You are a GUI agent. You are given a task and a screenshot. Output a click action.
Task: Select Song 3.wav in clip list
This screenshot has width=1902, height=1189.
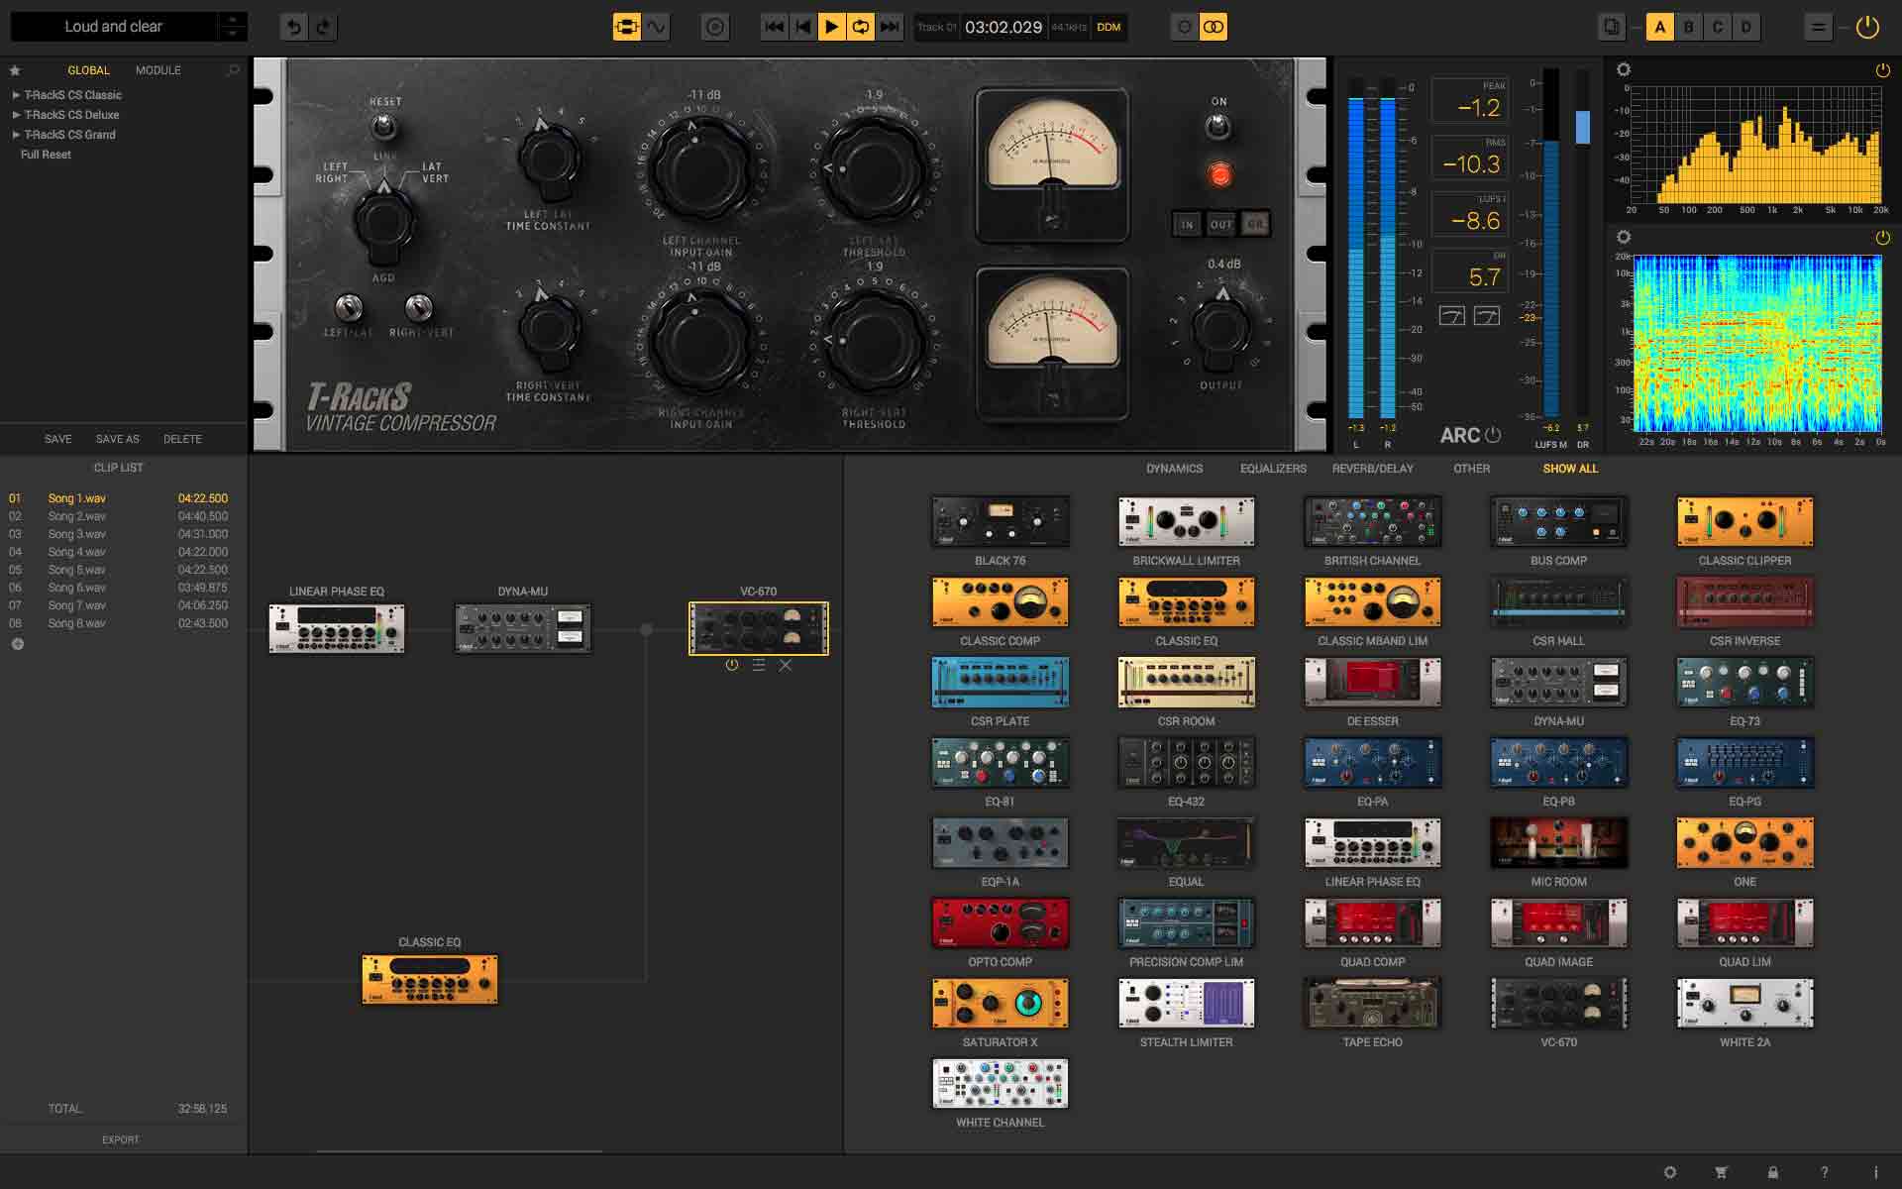click(119, 534)
